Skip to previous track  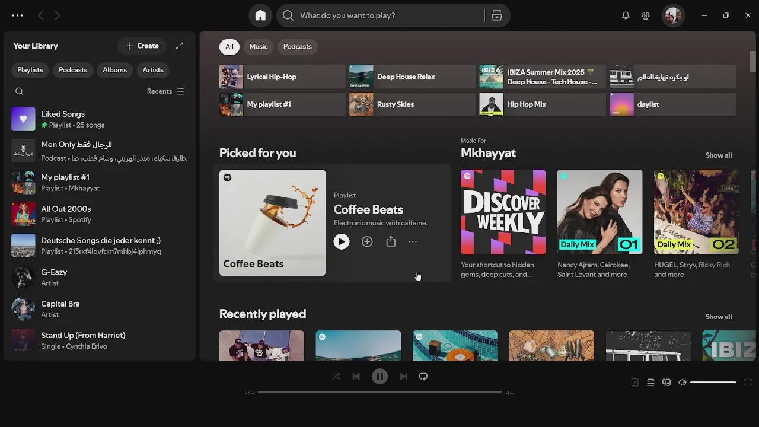point(356,376)
